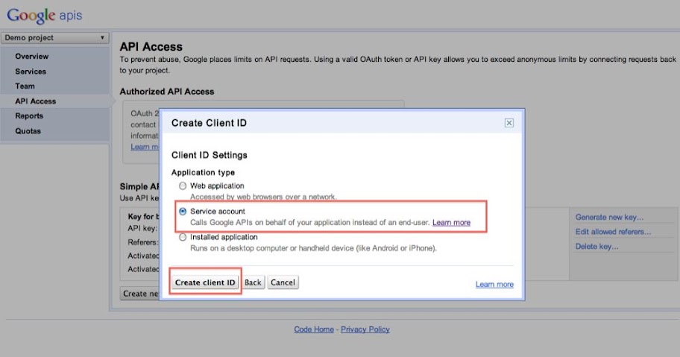Select API Access in the sidebar

point(36,101)
